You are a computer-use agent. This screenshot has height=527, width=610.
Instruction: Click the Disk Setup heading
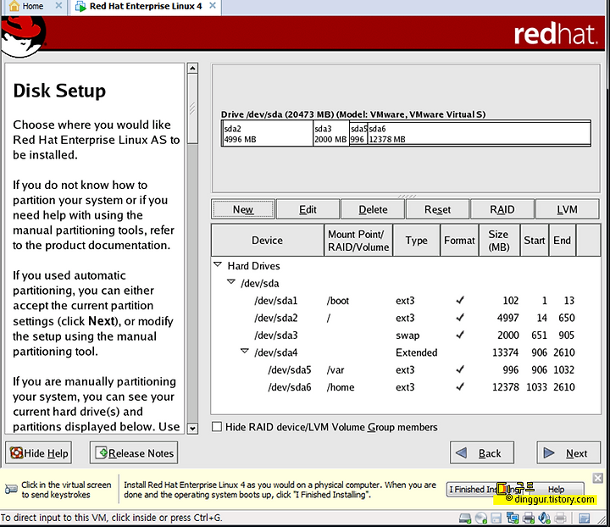[59, 91]
